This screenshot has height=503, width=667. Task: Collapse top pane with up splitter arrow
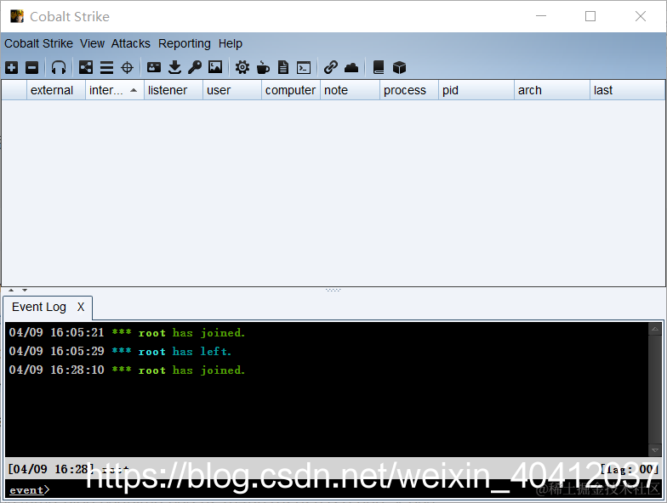(x=12, y=291)
